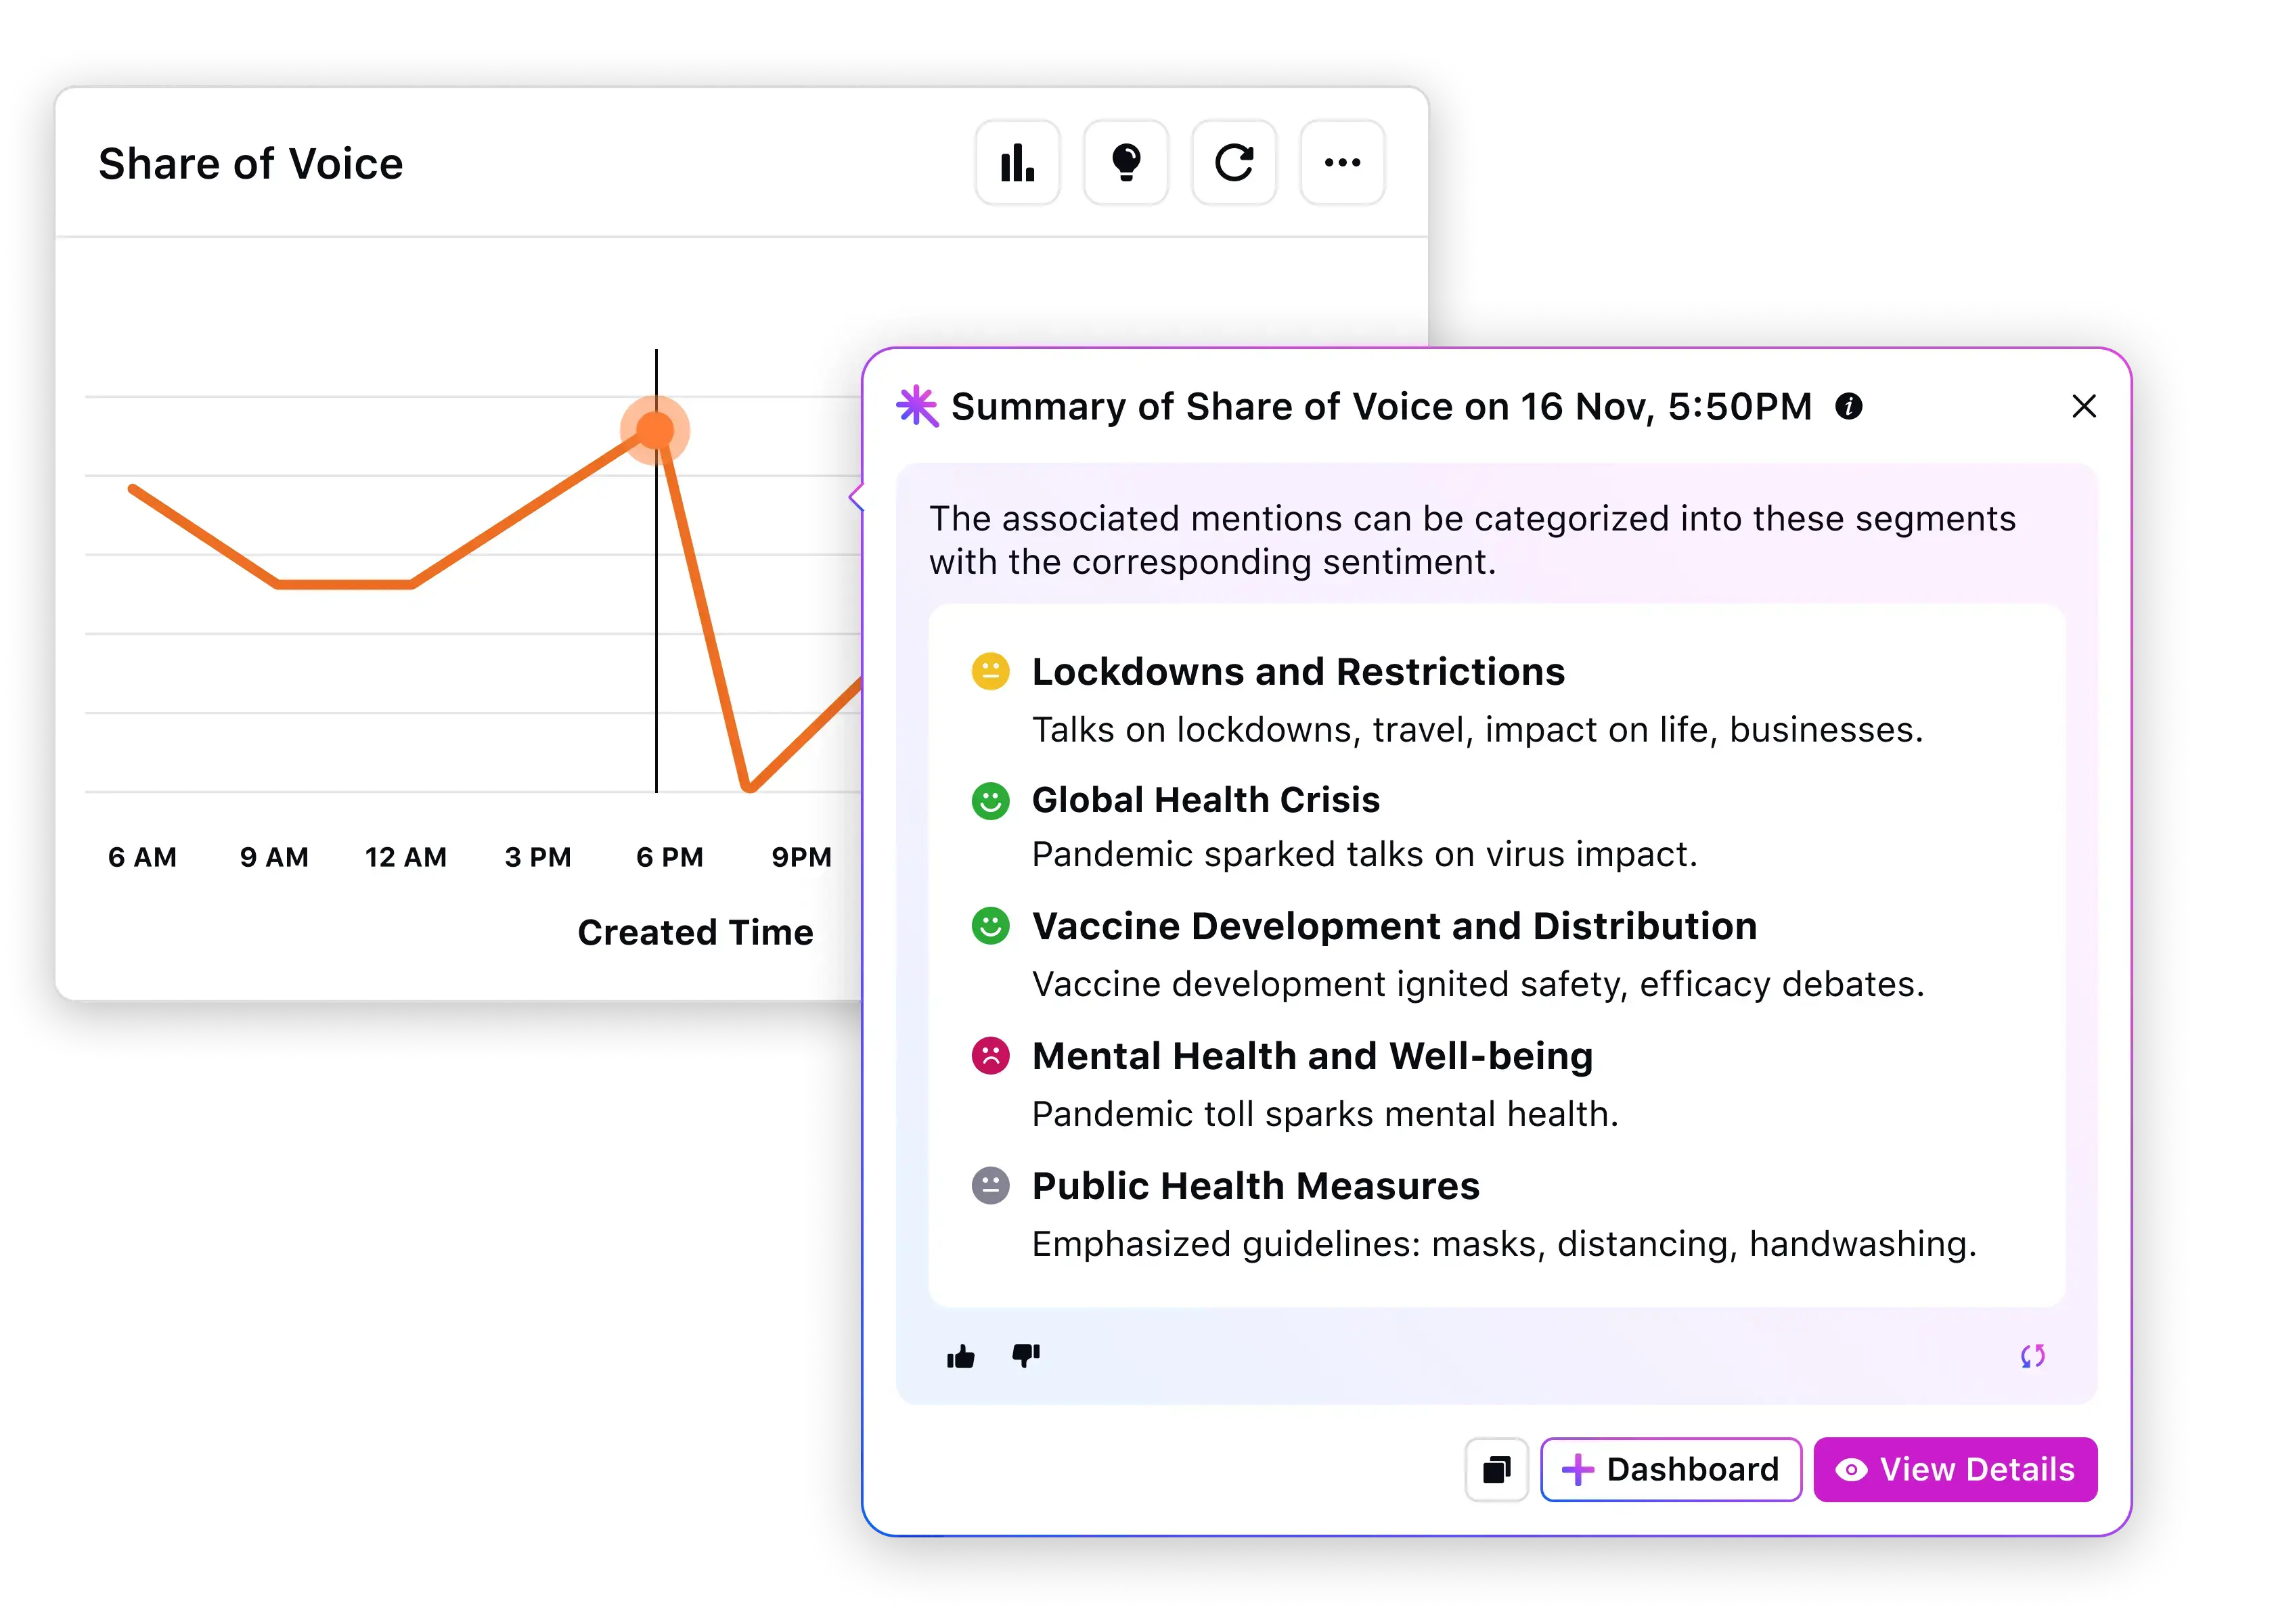The width and height of the screenshot is (2274, 1624).
Task: Add summary to Dashboard
Action: click(1670, 1469)
